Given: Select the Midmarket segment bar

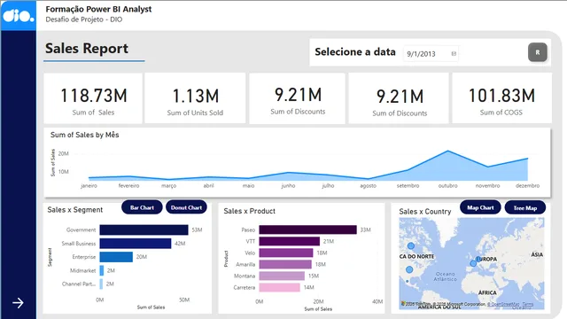Looking at the screenshot, I should coord(102,270).
